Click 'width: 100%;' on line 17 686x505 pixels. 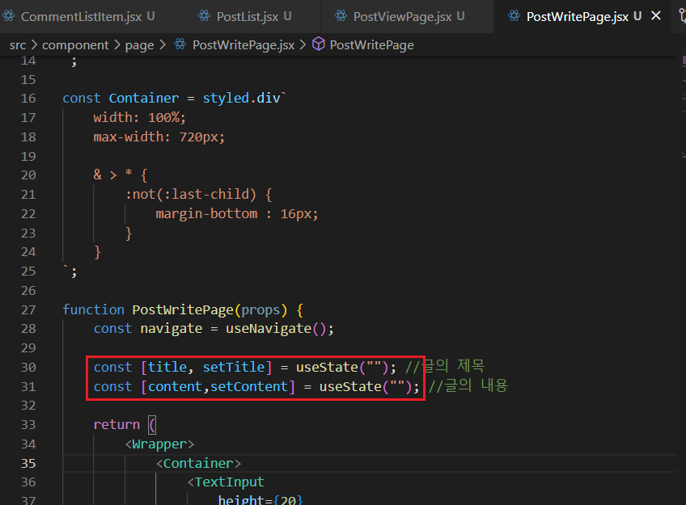(140, 117)
